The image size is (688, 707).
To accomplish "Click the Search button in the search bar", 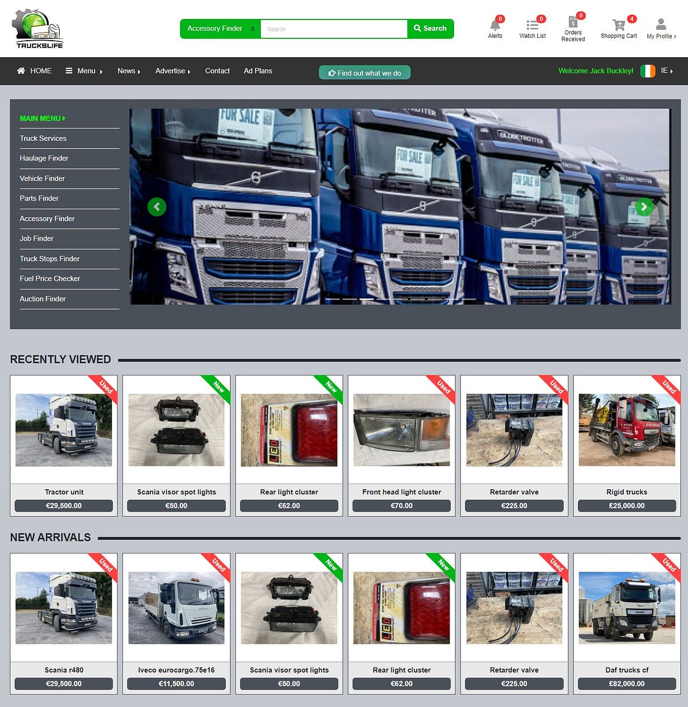I will click(431, 29).
